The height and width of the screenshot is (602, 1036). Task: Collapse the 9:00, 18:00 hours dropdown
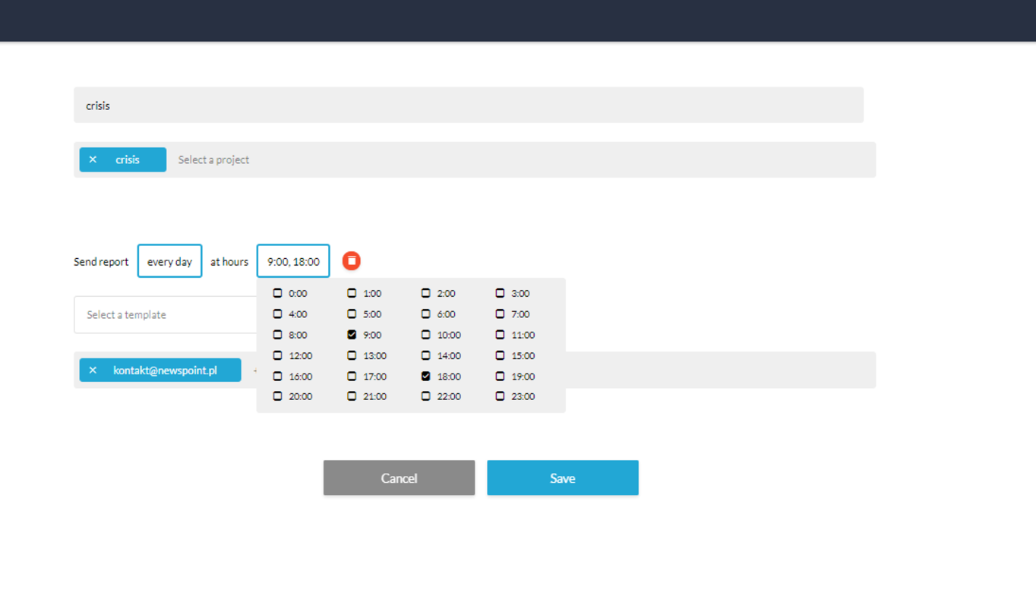click(x=293, y=261)
